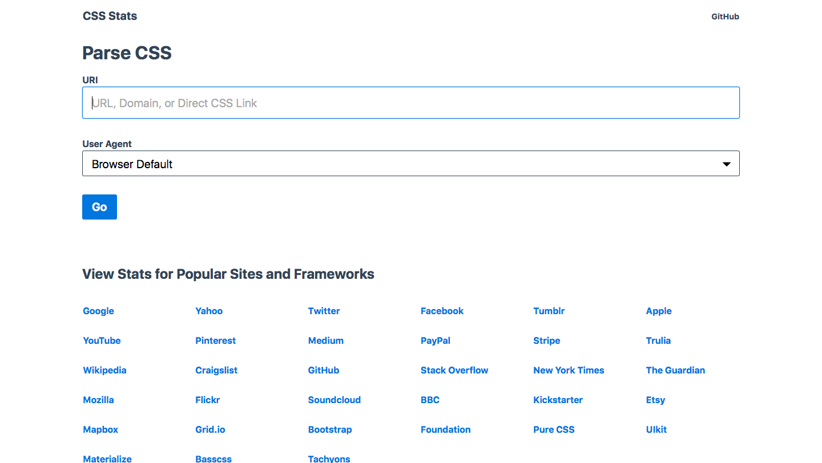View stats for Wikipedia
The image size is (822, 463).
[x=104, y=370]
